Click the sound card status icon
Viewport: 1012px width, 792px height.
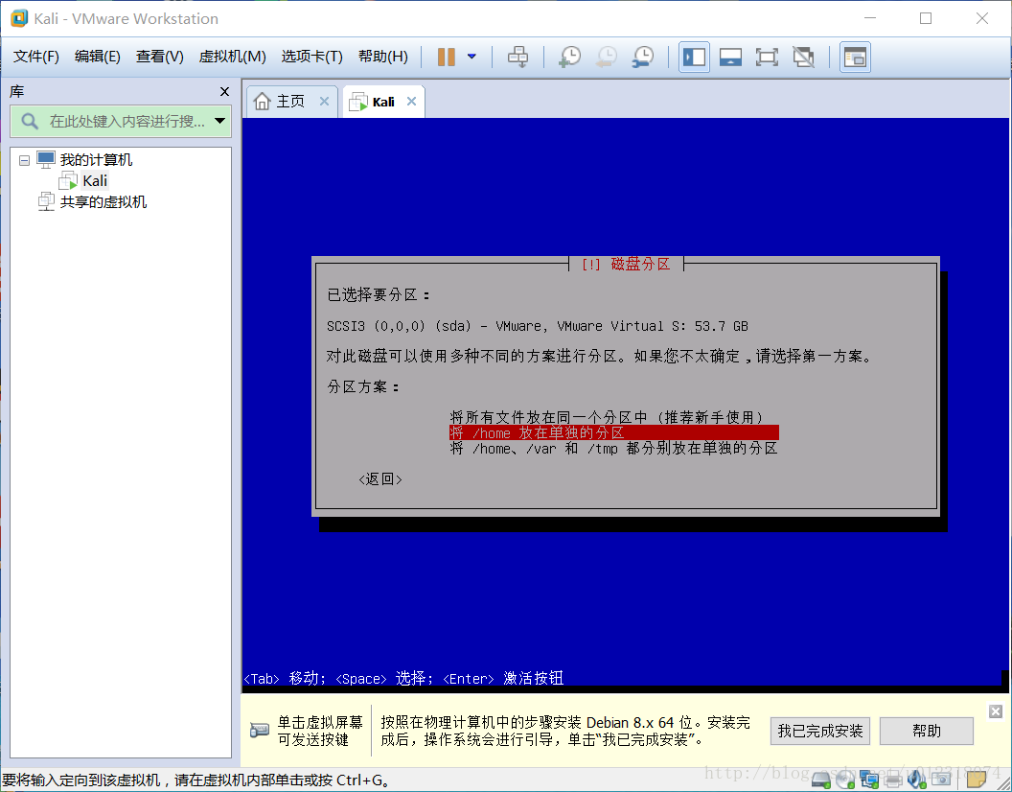(916, 780)
